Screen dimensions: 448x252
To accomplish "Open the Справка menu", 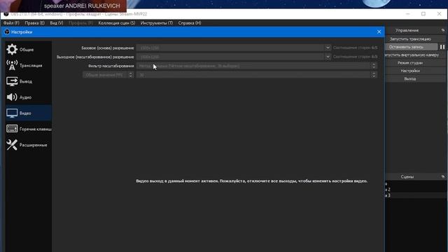I will click(190, 23).
